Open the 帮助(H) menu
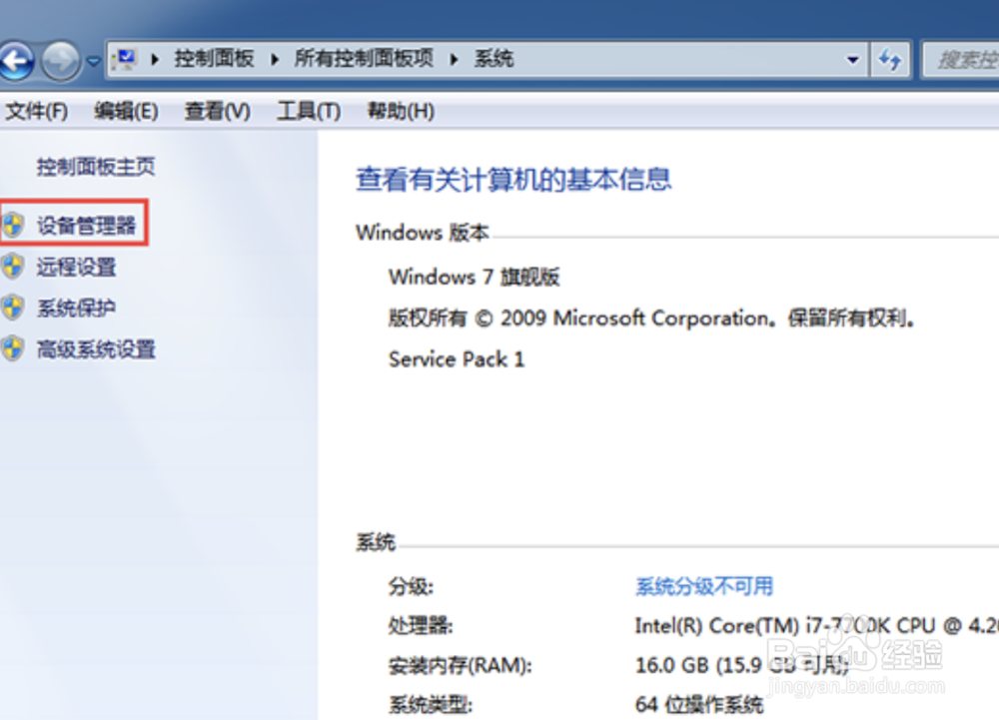 401,112
